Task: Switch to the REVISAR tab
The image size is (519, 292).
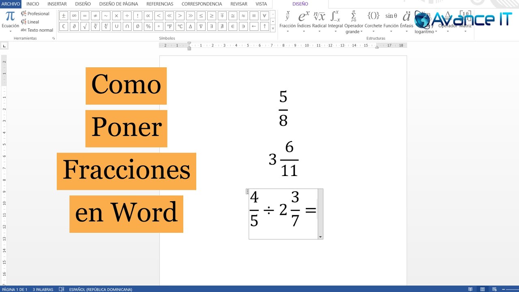Action: pos(239,4)
